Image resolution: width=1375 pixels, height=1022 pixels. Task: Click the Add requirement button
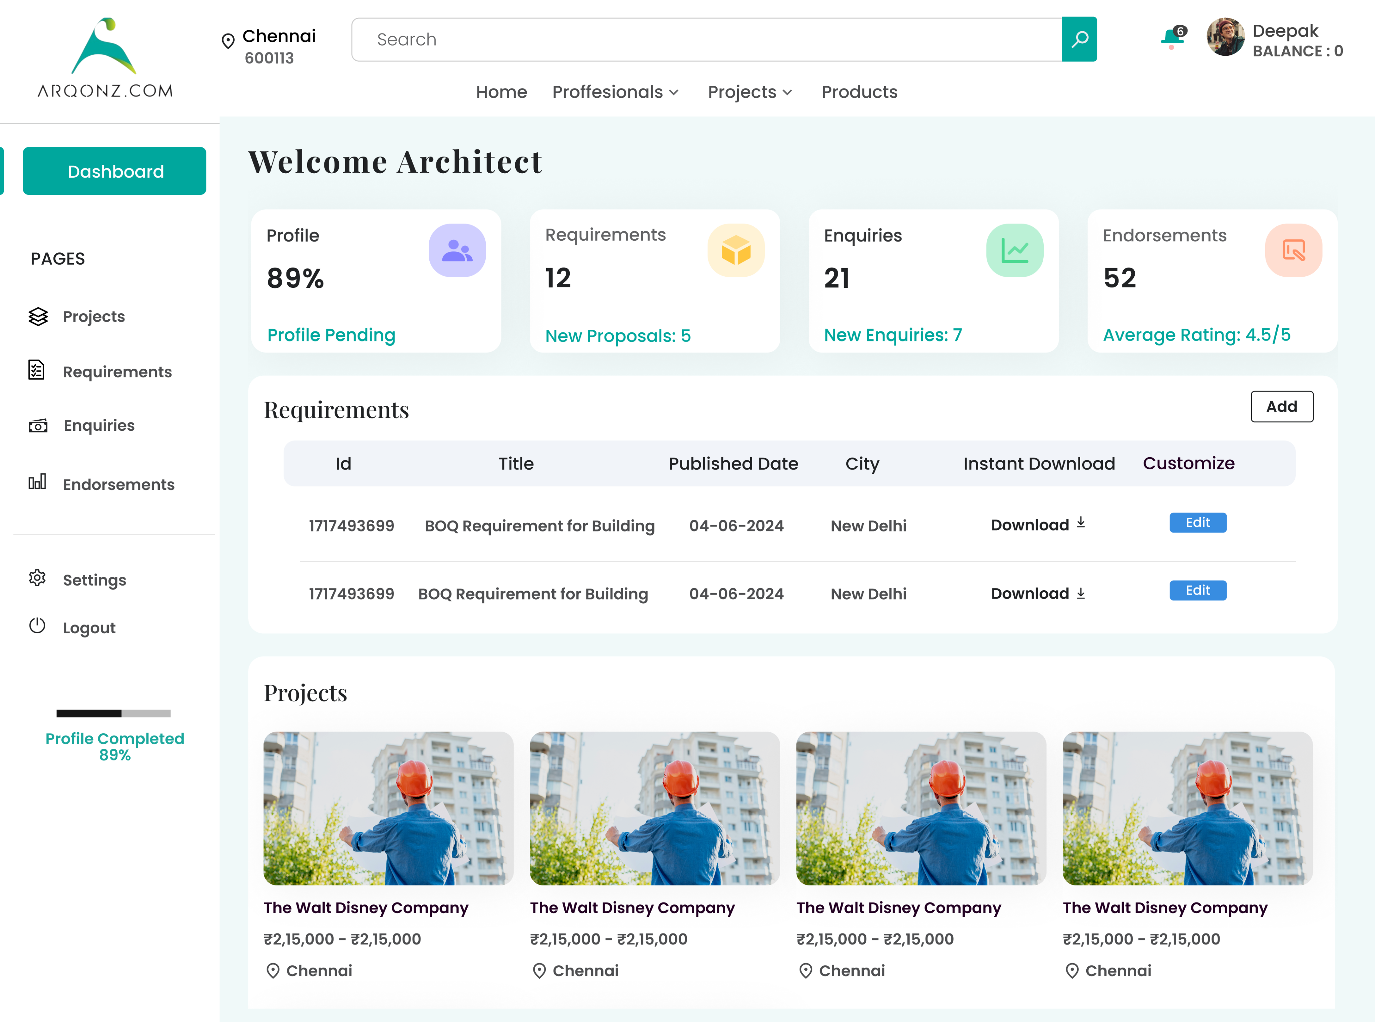1282,407
